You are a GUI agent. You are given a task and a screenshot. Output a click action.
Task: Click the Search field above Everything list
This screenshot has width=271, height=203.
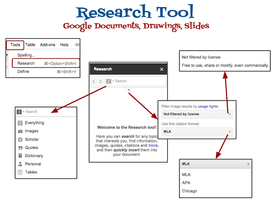[46, 112]
